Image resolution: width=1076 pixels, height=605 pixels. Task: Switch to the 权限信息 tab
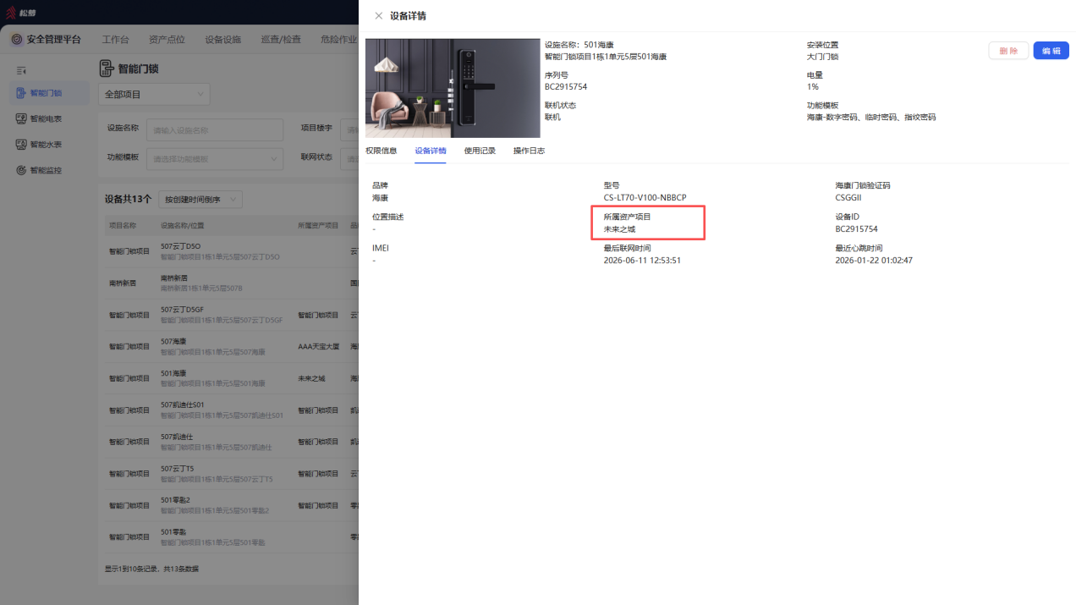[x=381, y=151]
